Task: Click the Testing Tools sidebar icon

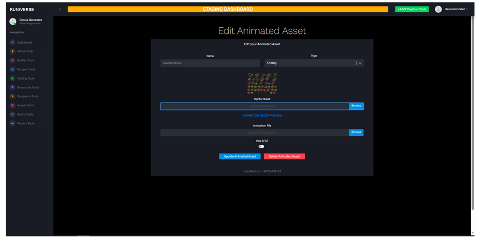Action: 12,78
